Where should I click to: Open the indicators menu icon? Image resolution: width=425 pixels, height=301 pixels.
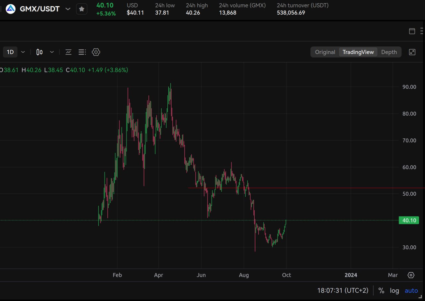click(x=68, y=52)
